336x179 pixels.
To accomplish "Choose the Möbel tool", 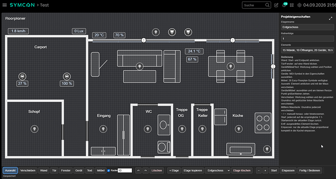I will coord(101,170).
